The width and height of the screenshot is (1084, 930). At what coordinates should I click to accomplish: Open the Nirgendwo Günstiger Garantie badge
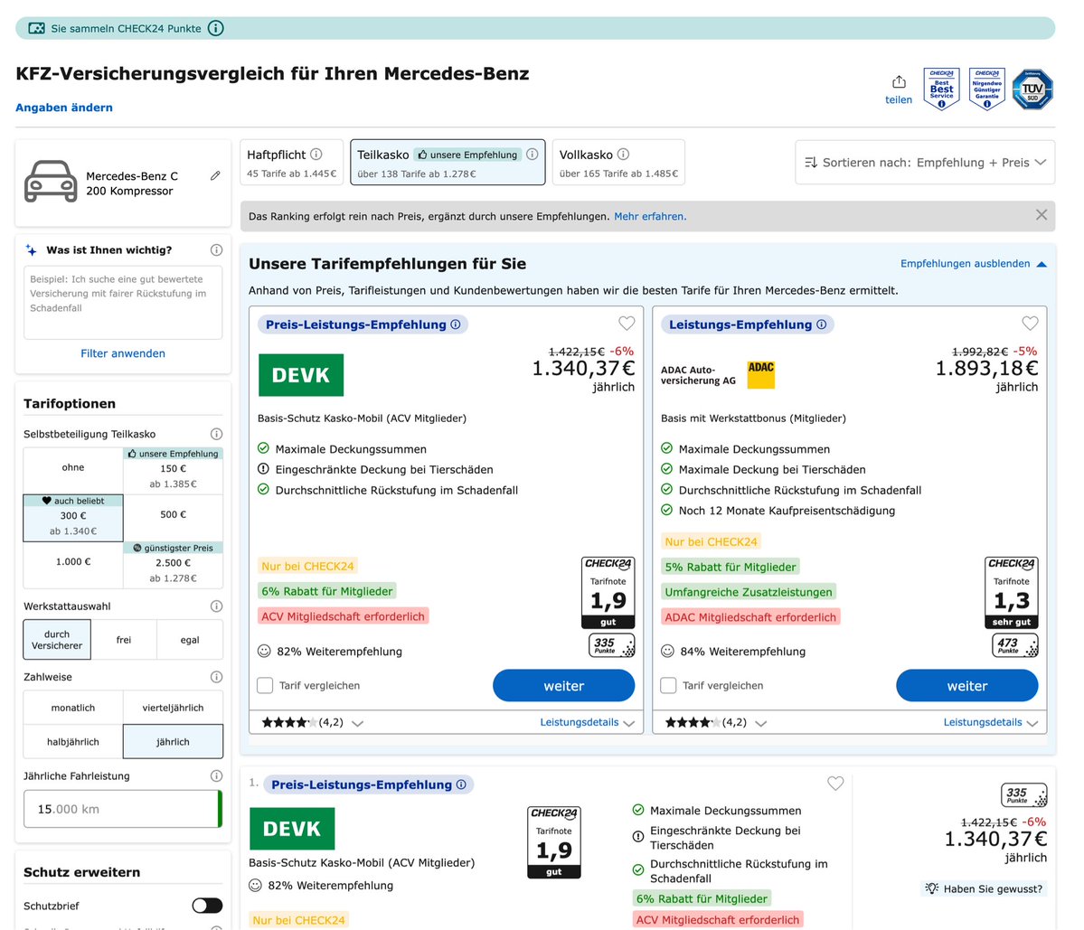(987, 89)
